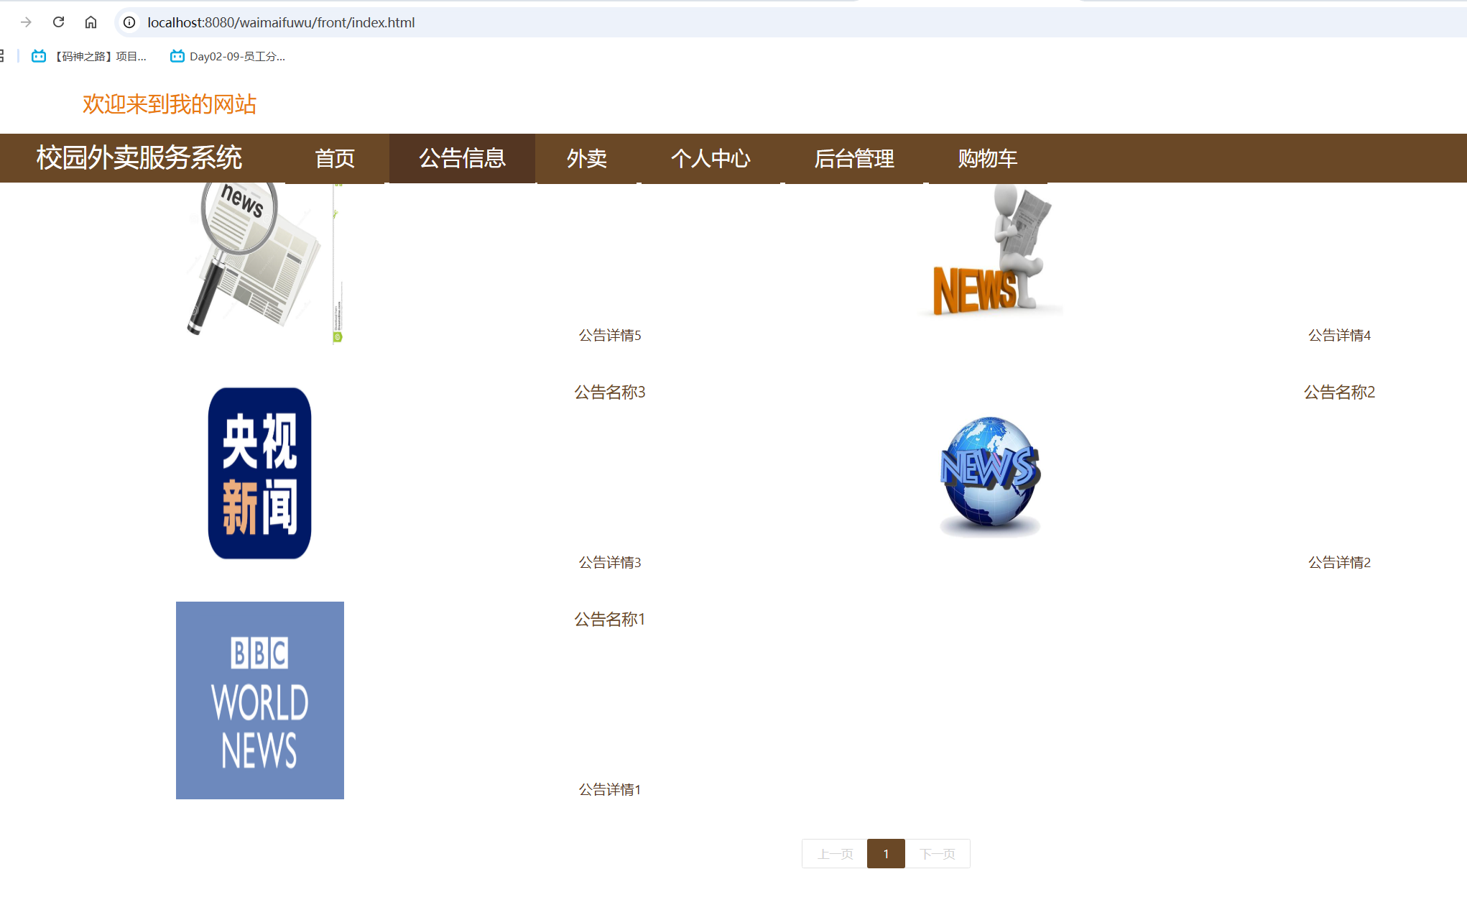Open the 央视新闻 thumbnail
The width and height of the screenshot is (1467, 910).
click(260, 474)
